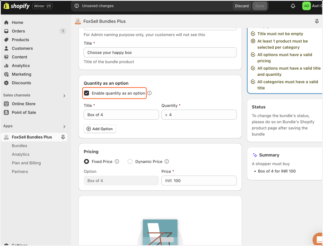
Task: Click the Marketing target icon
Action: 6,74
